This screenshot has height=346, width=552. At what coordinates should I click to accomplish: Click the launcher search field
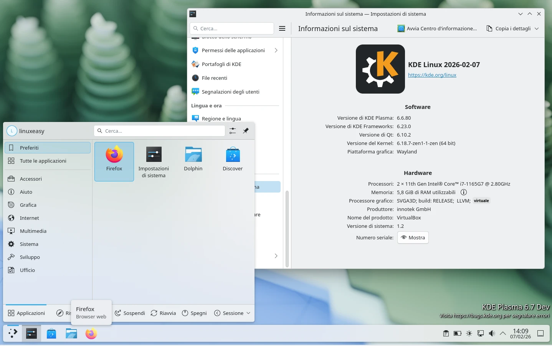point(159,131)
